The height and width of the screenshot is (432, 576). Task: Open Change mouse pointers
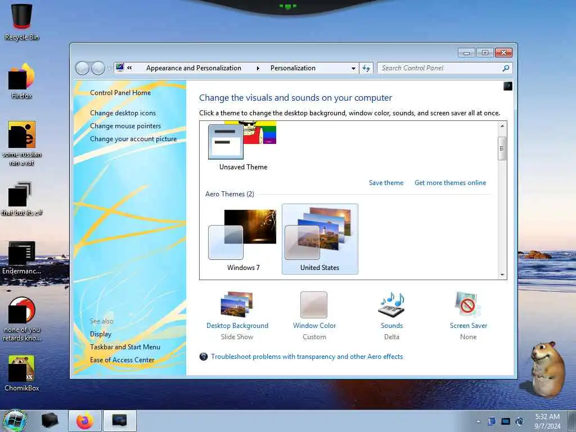pos(125,125)
